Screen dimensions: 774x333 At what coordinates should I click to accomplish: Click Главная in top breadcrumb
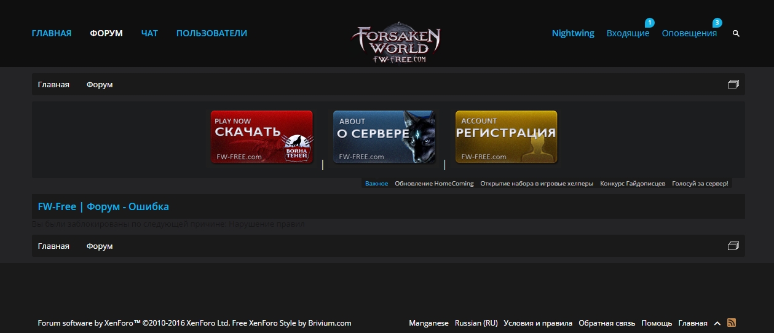(x=53, y=84)
